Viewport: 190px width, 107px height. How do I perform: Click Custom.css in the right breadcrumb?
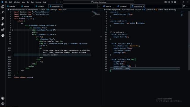(150, 10)
